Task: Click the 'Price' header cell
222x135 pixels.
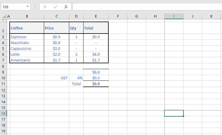Action: point(56,28)
